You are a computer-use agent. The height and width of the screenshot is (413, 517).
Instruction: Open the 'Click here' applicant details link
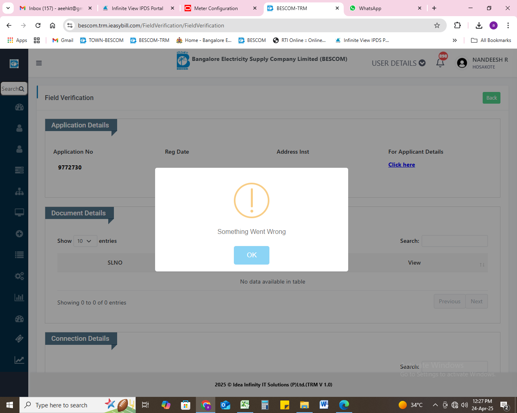[x=401, y=165]
